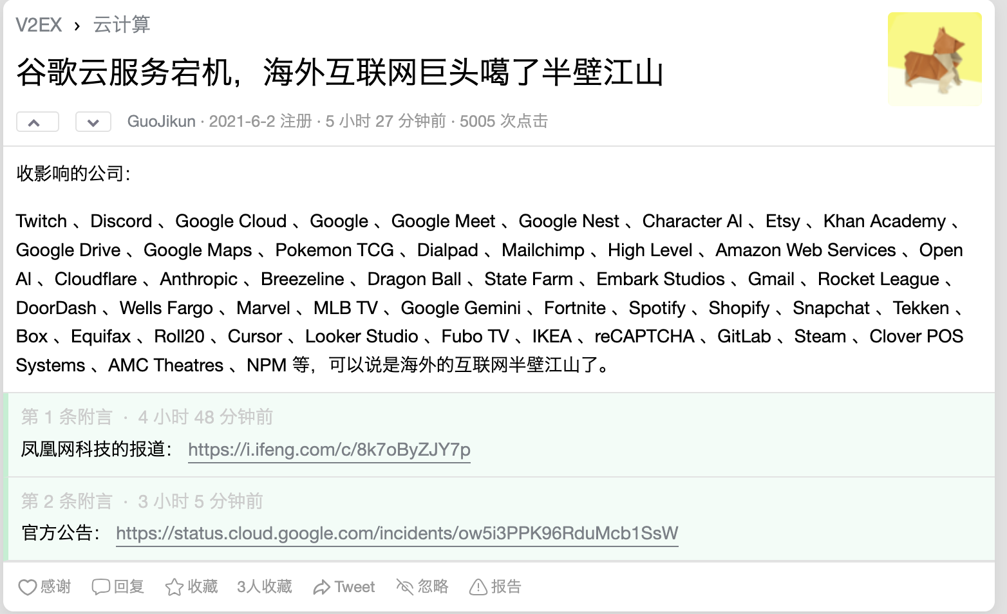Viewport: 1007px width, 614px height.
Task: Click the 收影响的公司 line
Action: coord(73,174)
